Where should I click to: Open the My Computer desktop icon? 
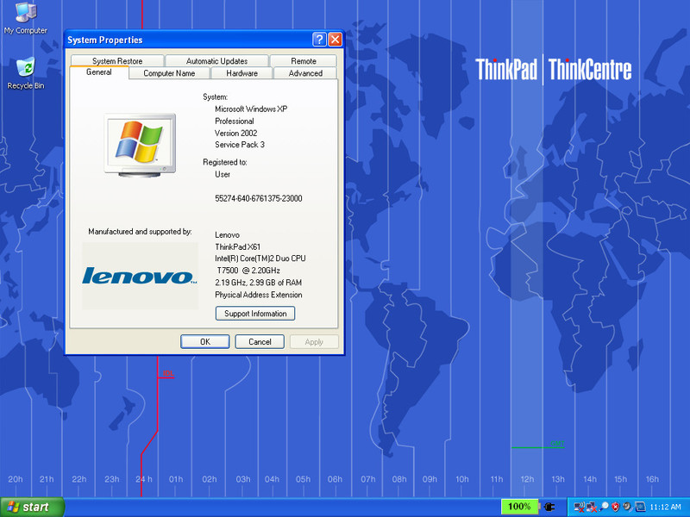pos(26,17)
